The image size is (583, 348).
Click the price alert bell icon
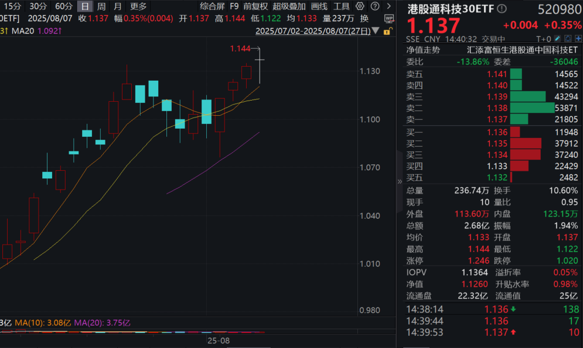coord(567,39)
